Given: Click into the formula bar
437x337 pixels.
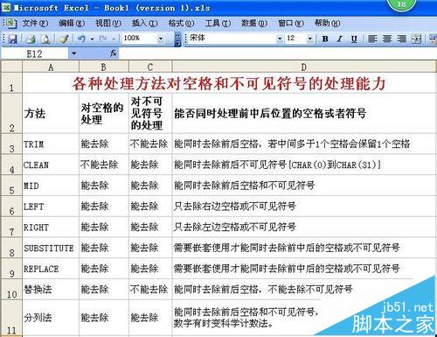Looking at the screenshot, I should tap(277, 53).
